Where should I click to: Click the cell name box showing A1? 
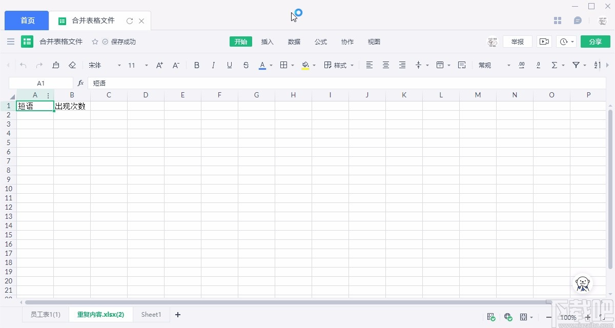point(41,83)
